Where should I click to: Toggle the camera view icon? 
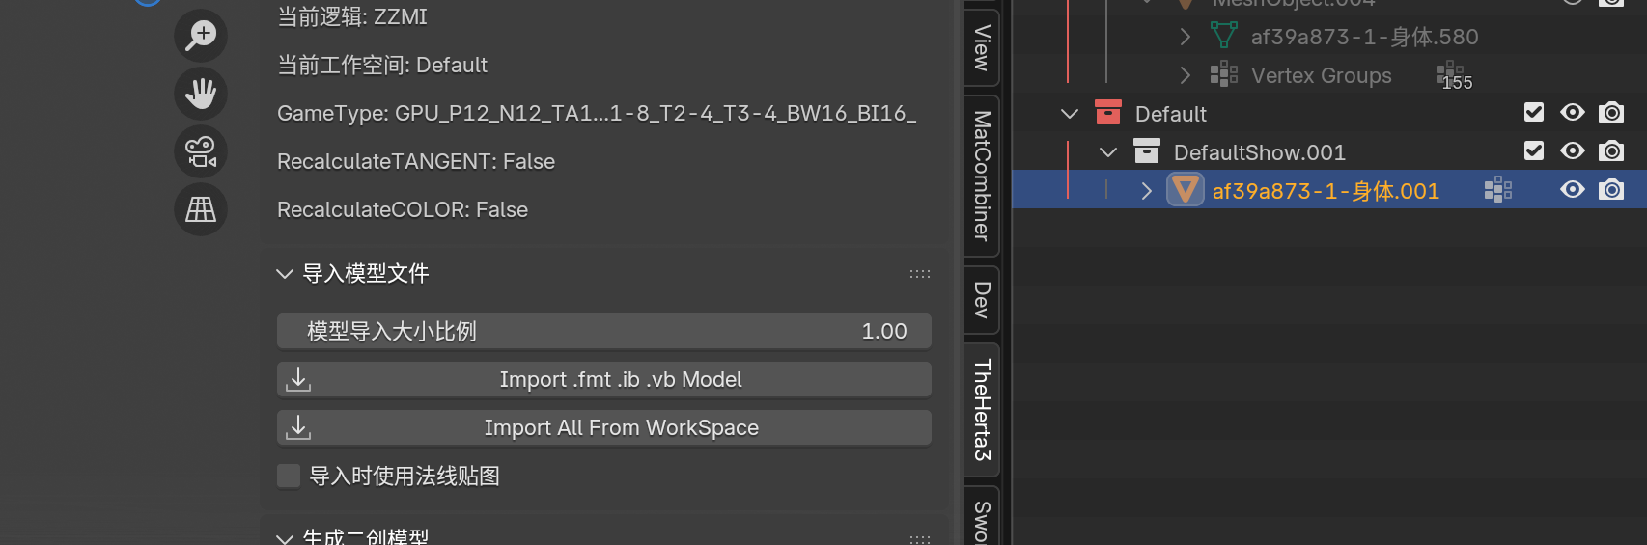(201, 151)
